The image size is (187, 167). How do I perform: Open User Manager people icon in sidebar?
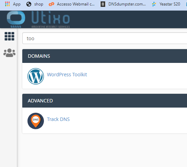tap(9, 53)
